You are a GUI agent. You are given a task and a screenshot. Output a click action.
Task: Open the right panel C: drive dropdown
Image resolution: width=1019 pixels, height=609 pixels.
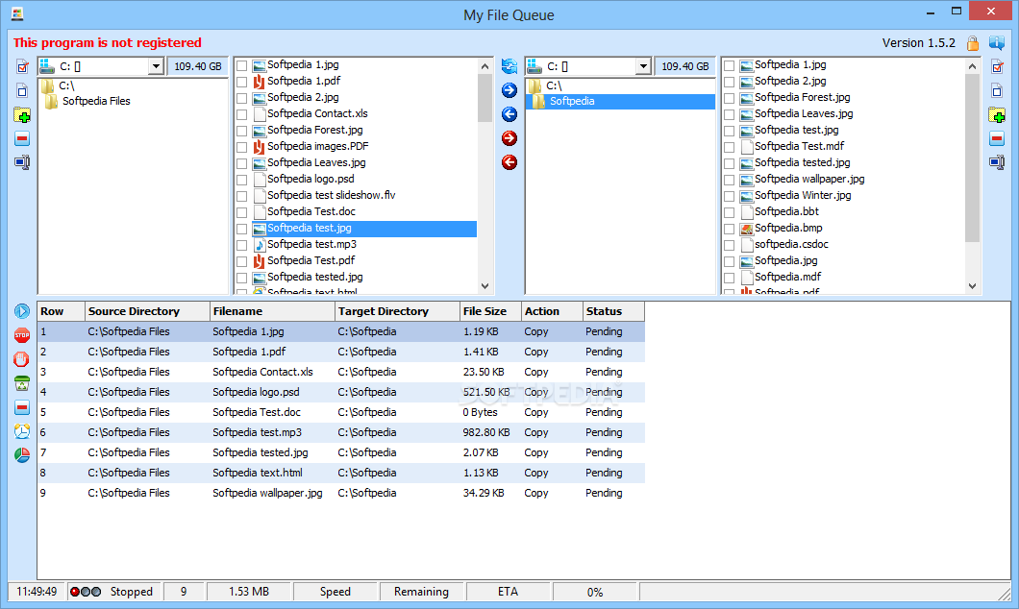coord(643,66)
